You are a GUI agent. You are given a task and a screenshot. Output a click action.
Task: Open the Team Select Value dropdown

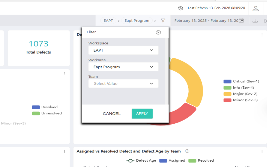pyautogui.click(x=123, y=83)
